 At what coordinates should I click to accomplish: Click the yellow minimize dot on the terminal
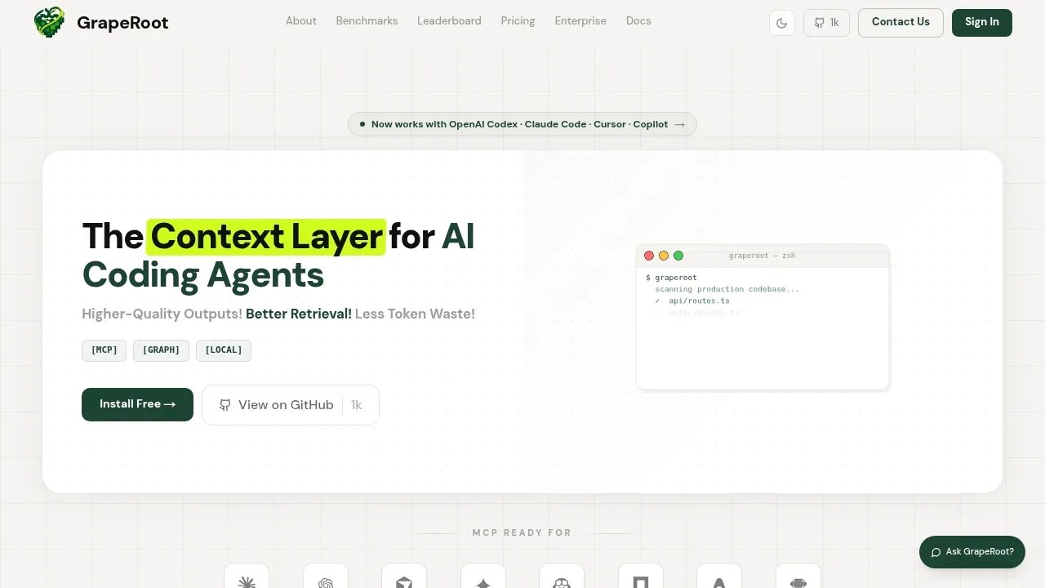[x=664, y=256]
